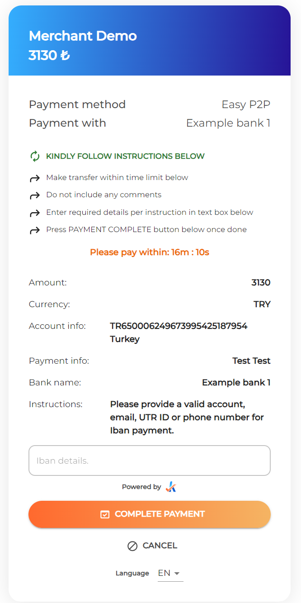
Task: Select the IBAN account number text
Action: [x=179, y=326]
